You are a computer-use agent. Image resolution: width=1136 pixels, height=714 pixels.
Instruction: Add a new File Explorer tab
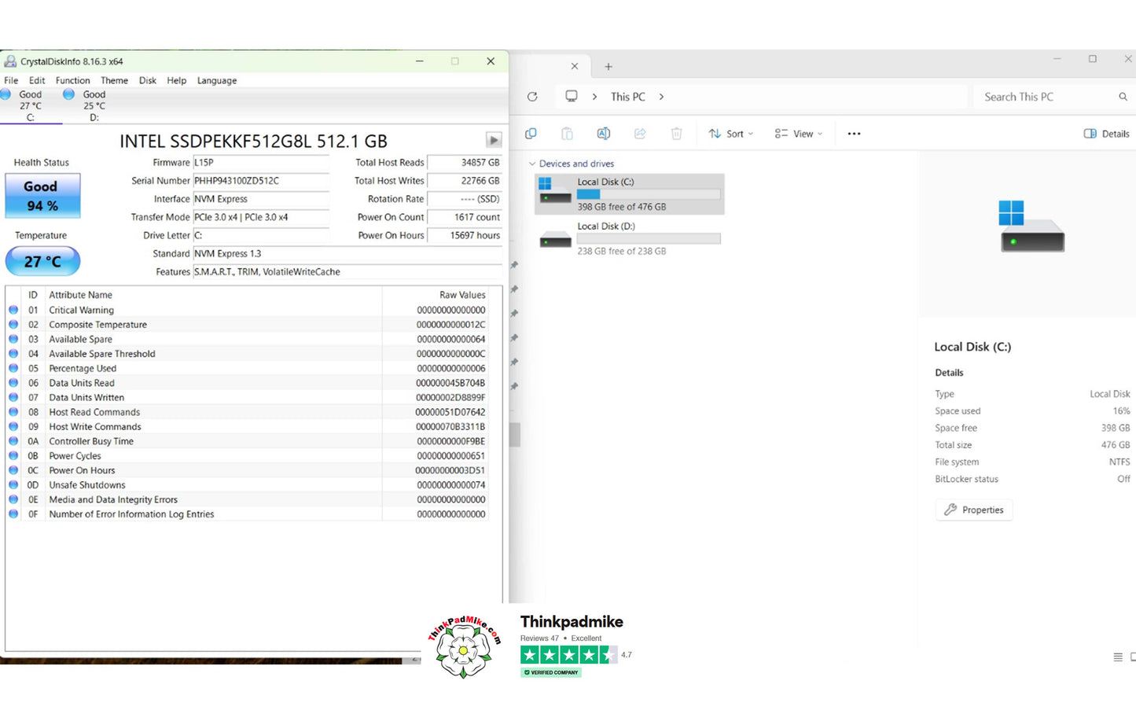(608, 67)
